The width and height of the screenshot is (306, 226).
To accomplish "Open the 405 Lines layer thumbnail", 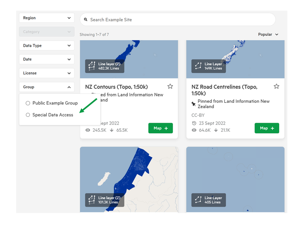I will [235, 179].
